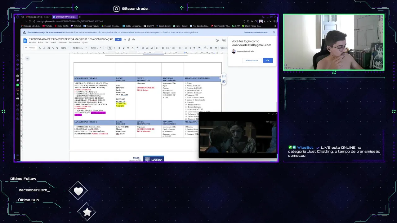
Task: Click the insert link icon
Action: click(x=143, y=48)
